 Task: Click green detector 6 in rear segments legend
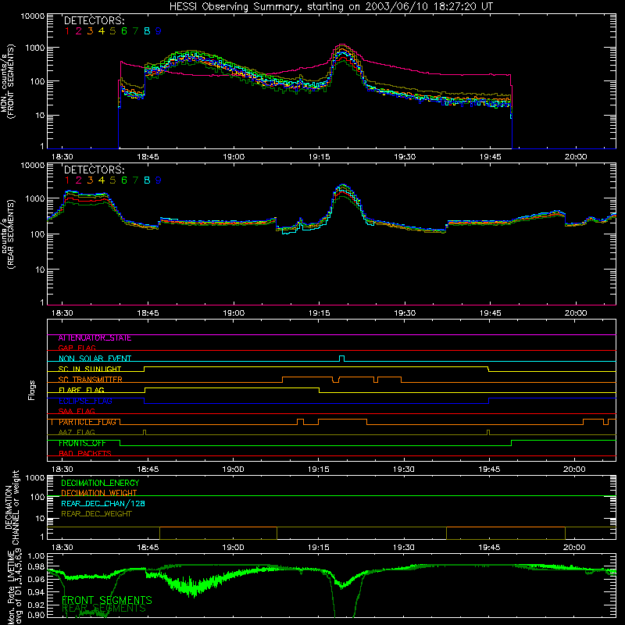[124, 180]
